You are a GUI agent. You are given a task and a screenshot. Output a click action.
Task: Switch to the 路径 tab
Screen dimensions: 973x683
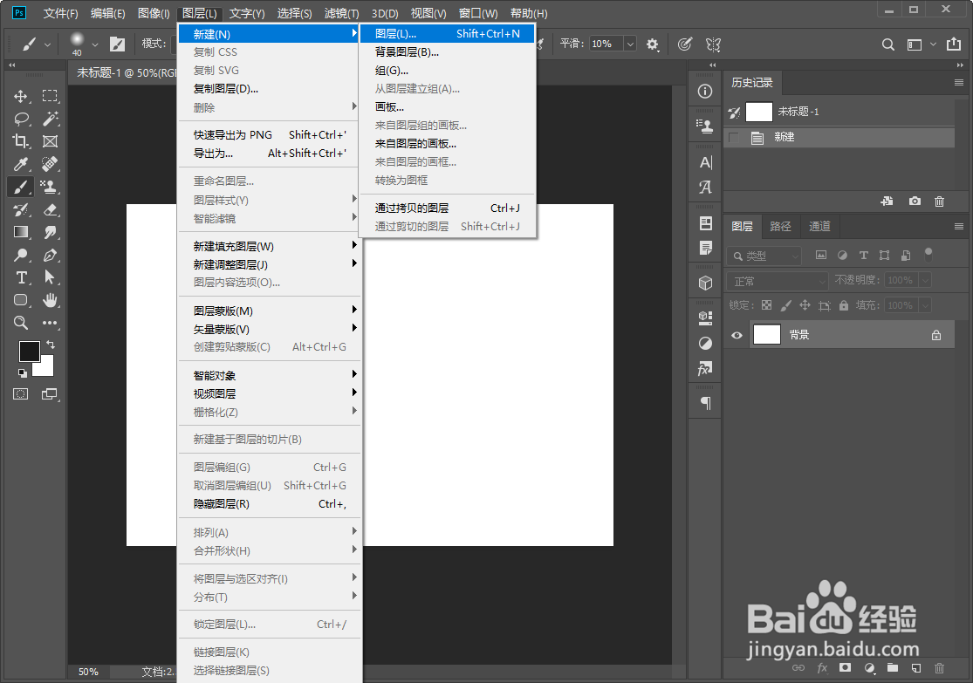pyautogui.click(x=781, y=227)
